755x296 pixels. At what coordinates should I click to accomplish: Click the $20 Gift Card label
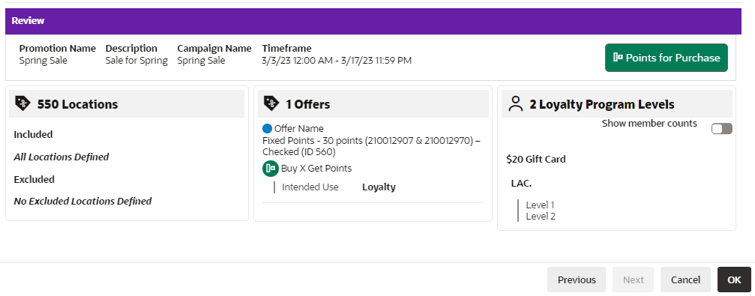536,160
